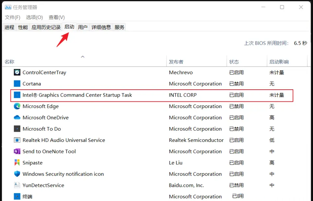Switch to the 用户 tab
The height and width of the screenshot is (201, 313).
(83, 27)
